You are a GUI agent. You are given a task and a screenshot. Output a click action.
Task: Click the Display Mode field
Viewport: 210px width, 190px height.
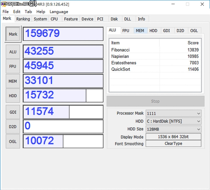coord(174,137)
